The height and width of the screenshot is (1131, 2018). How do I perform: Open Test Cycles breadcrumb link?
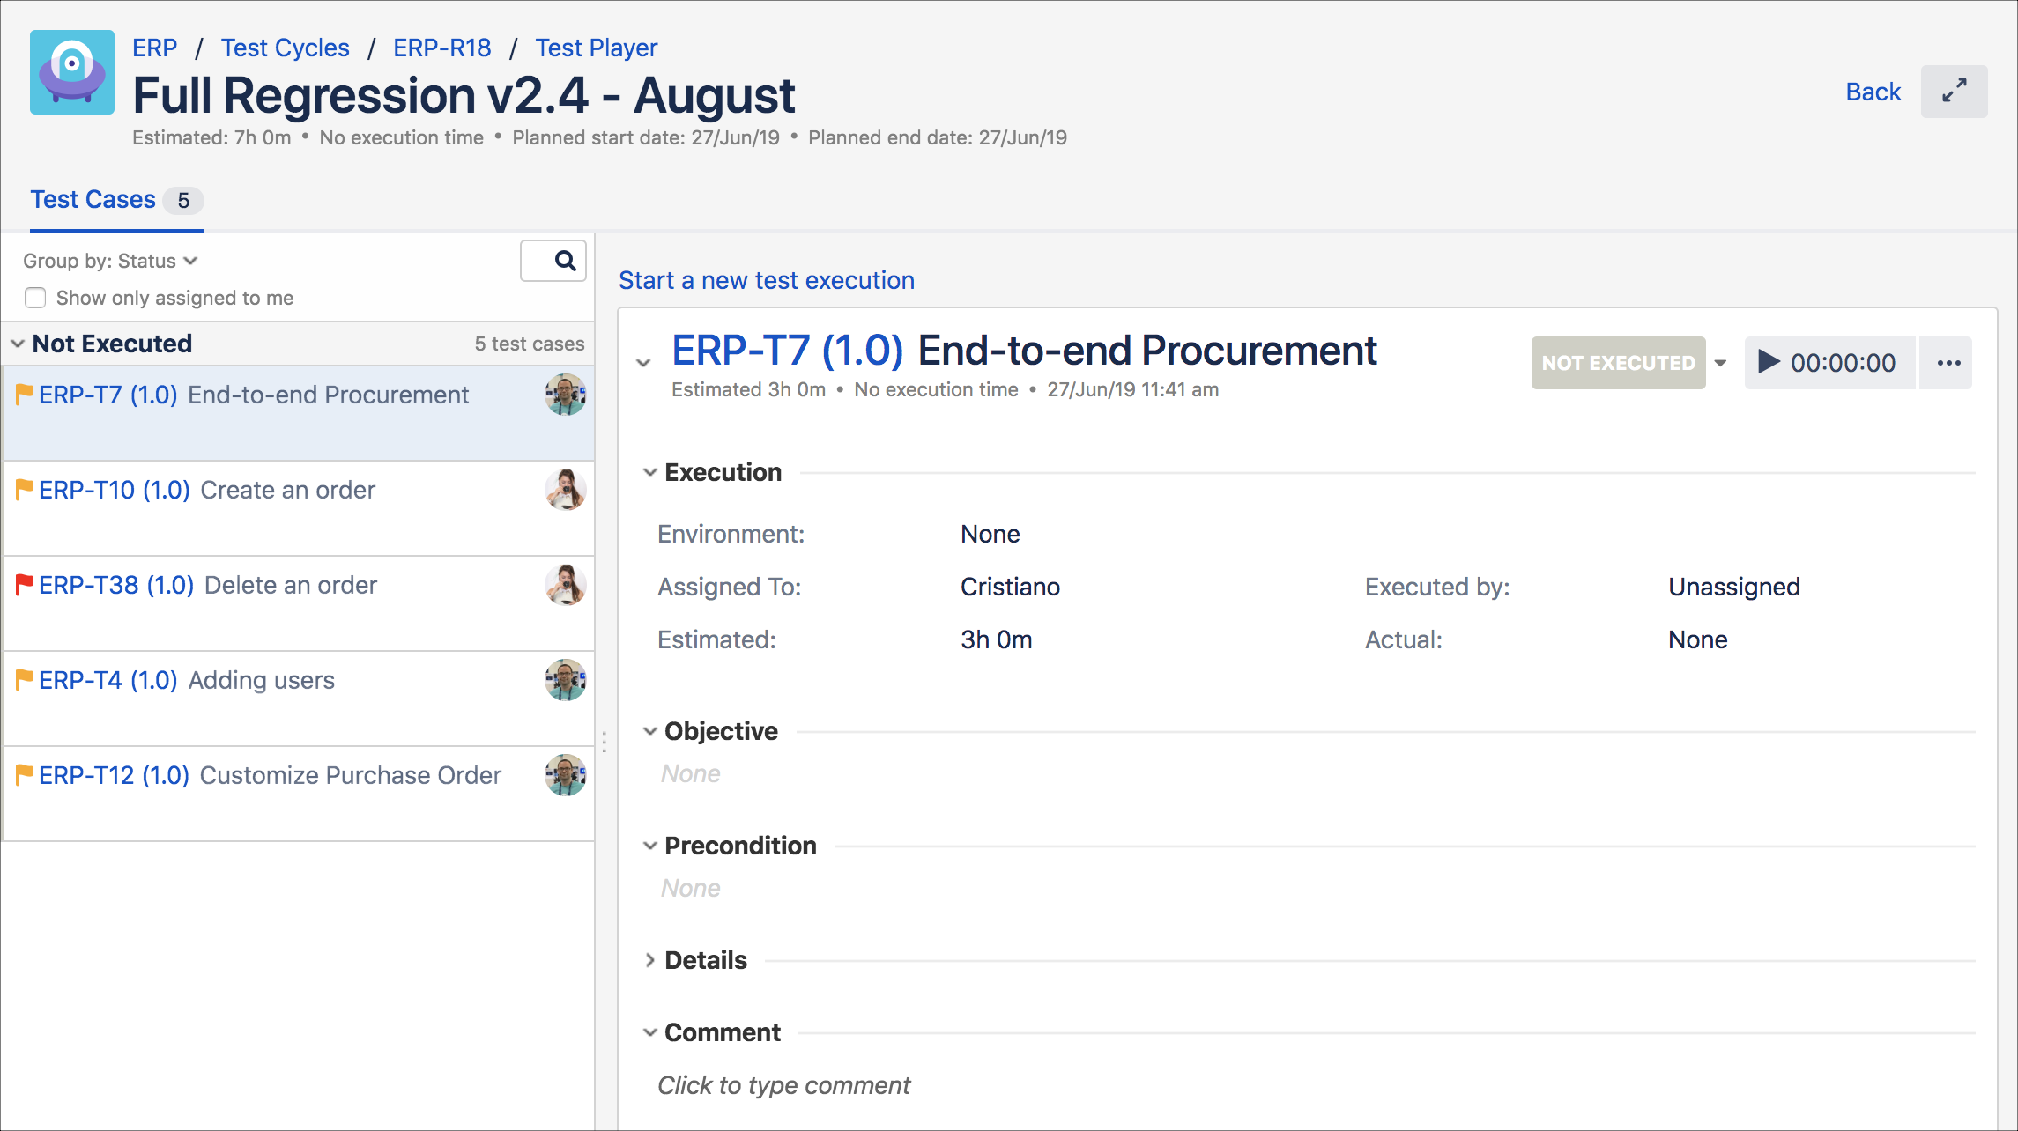(285, 48)
